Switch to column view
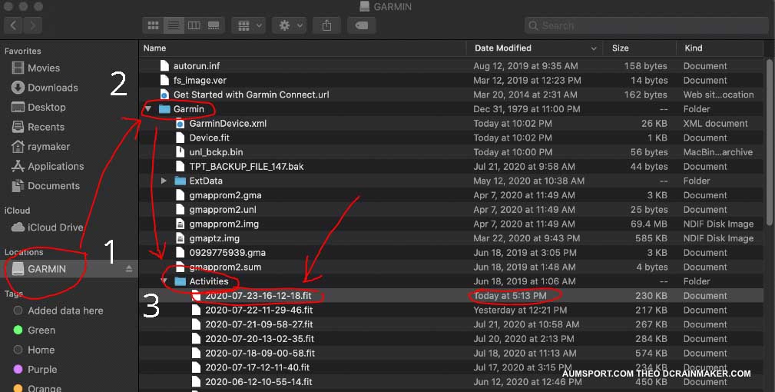 194,25
